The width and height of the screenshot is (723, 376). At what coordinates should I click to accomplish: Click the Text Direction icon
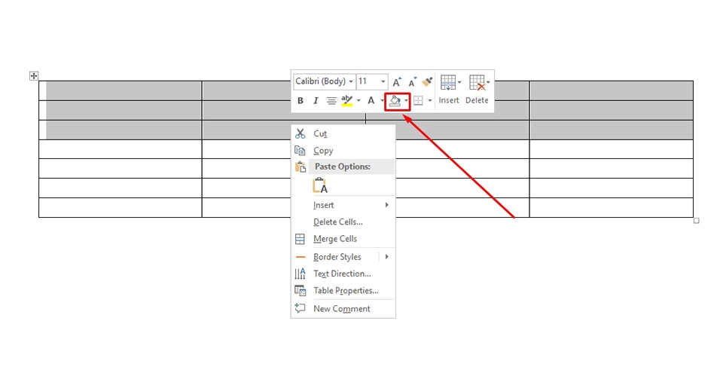pyautogui.click(x=300, y=274)
